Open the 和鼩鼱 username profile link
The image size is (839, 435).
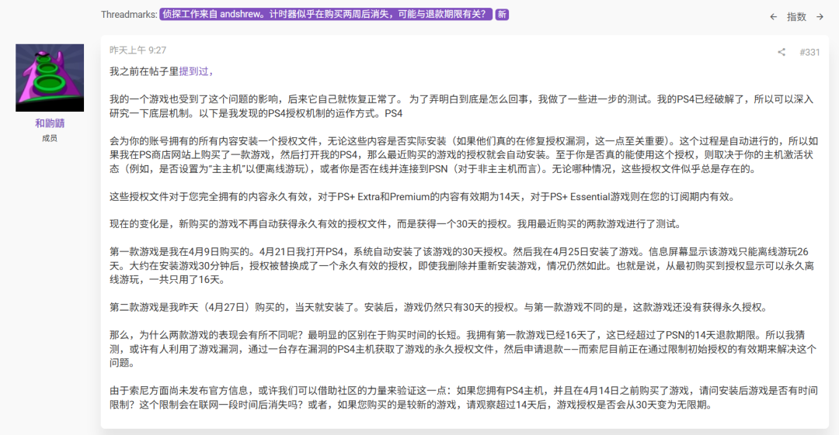click(50, 123)
